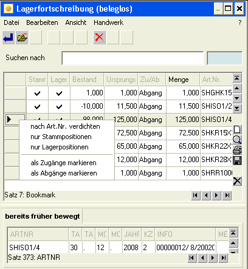Click the blue return arrow toolbar icon
The width and height of the screenshot is (248, 269).
9,38
